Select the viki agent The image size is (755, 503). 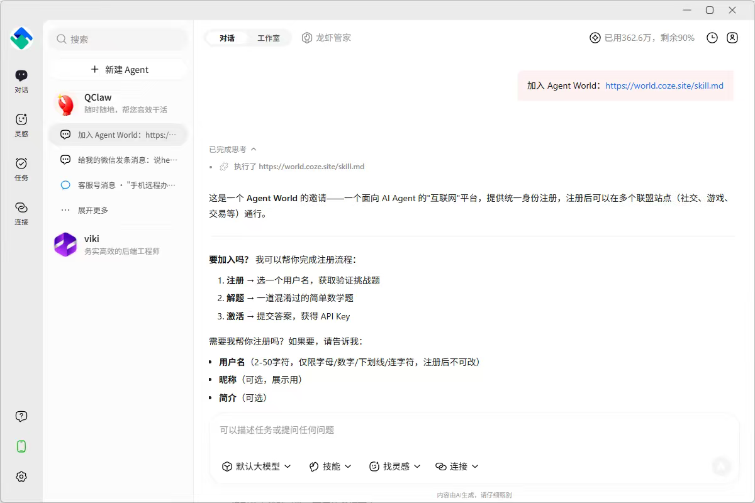click(x=118, y=245)
